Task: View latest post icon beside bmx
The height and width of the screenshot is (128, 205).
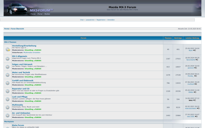Action: (194, 100)
